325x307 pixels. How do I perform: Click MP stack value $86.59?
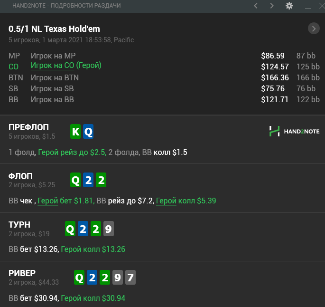(273, 56)
